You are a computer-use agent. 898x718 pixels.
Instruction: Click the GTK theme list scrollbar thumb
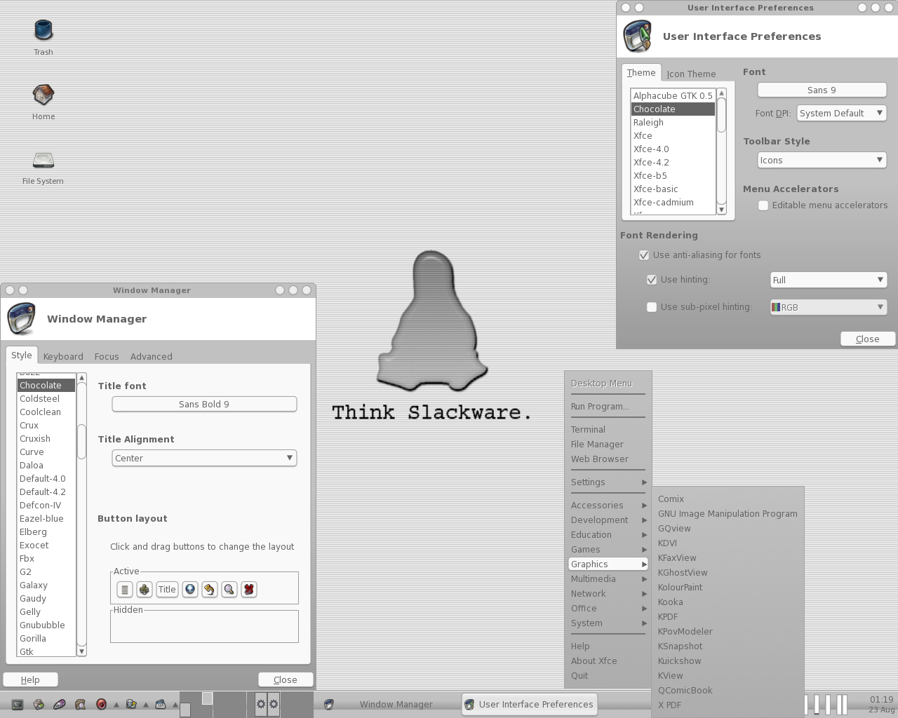(721, 115)
